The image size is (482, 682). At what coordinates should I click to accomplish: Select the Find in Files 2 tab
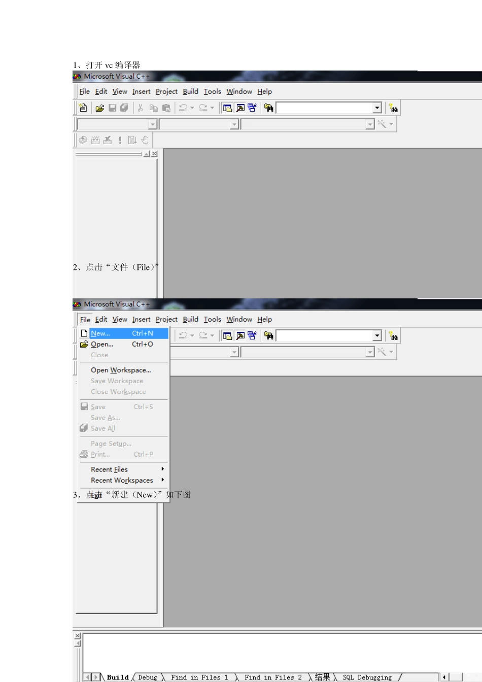click(x=273, y=677)
